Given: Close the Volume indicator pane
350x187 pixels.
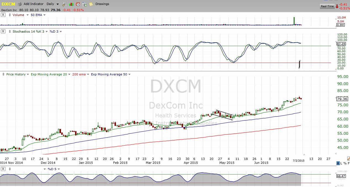Looking at the screenshot, I should tap(3, 15).
